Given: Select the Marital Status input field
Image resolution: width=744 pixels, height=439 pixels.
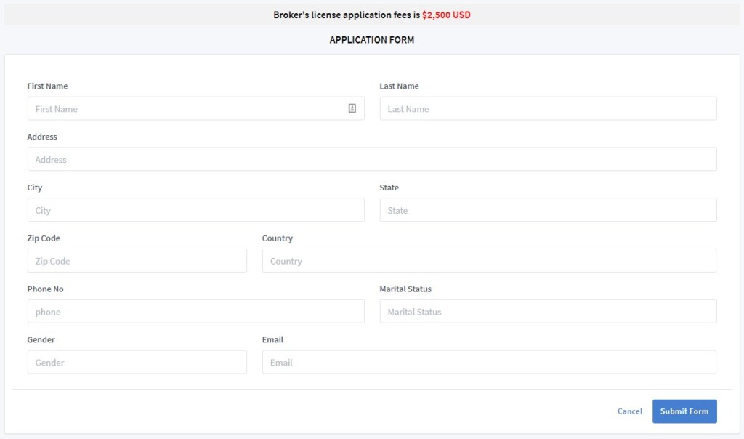Looking at the screenshot, I should click(x=548, y=311).
